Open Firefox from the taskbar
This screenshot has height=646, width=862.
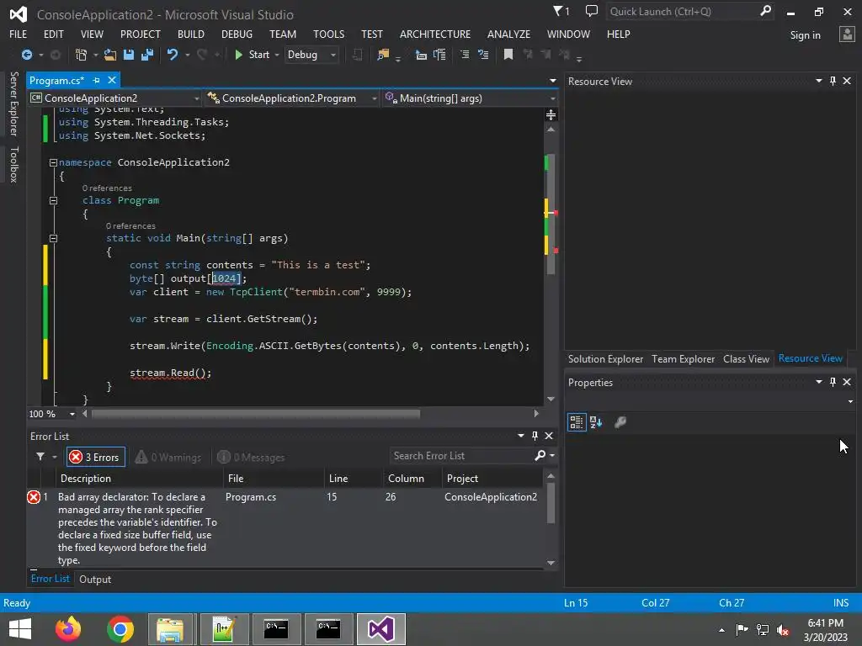point(68,629)
